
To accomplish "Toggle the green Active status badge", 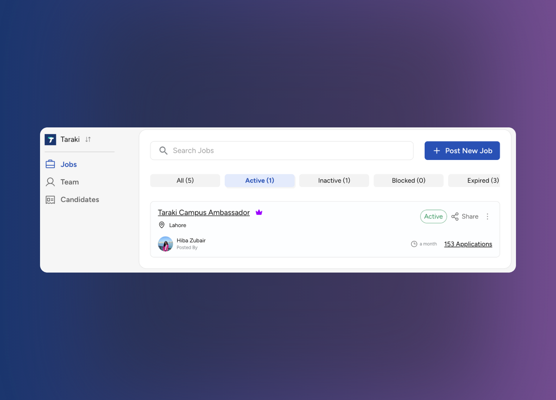I will point(433,217).
